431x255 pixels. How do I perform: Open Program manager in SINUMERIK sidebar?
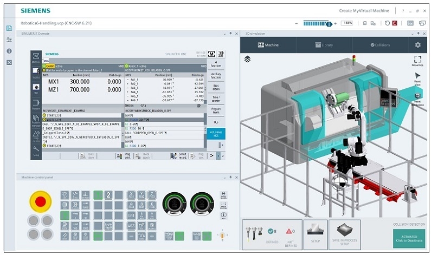(x=36, y=120)
